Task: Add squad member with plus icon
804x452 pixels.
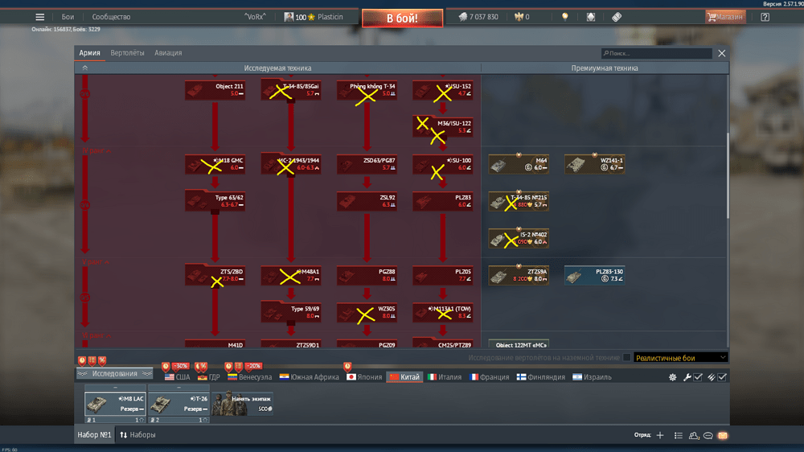Action: click(x=660, y=435)
